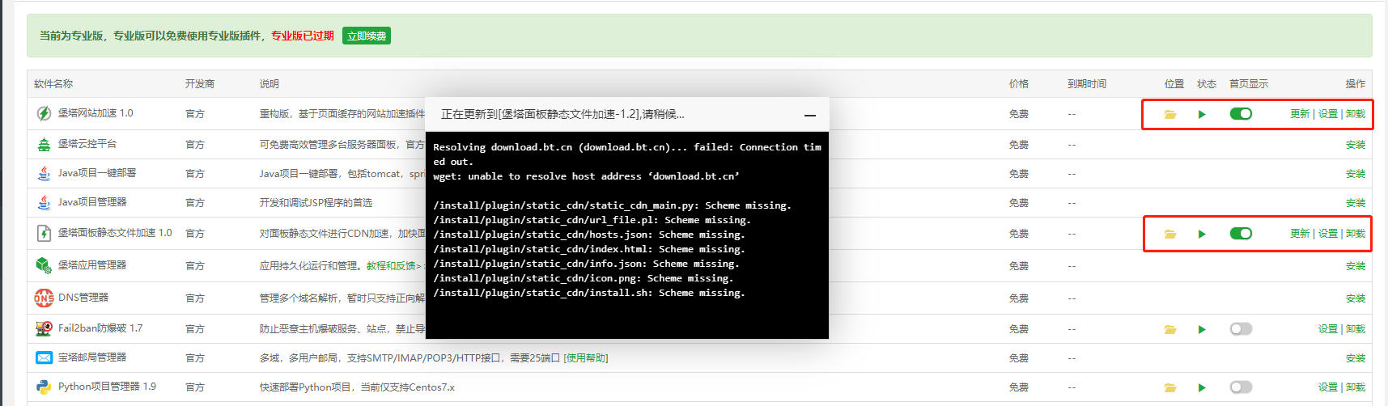Click the 到期时间 column header
This screenshot has width=1388, height=406.
(1087, 84)
